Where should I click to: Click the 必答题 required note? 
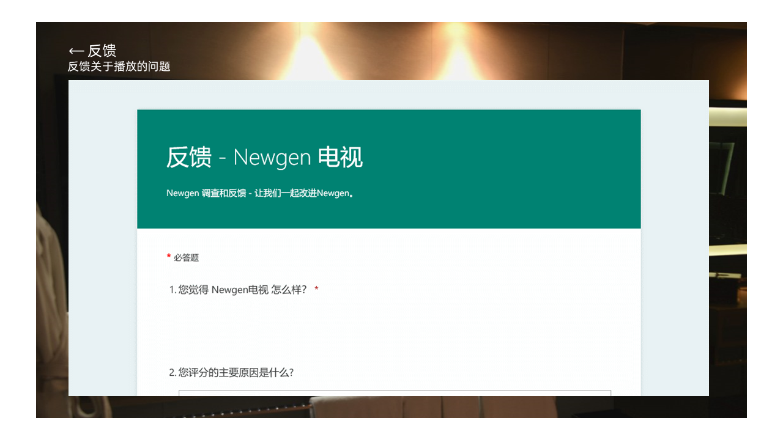click(183, 258)
